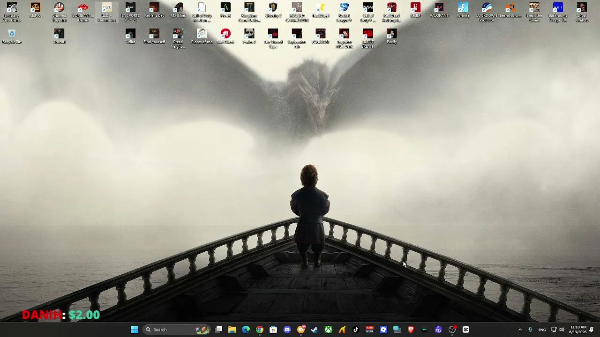Click the Father's Day desktop icon
The width and height of the screenshot is (600, 337).
click(154, 10)
